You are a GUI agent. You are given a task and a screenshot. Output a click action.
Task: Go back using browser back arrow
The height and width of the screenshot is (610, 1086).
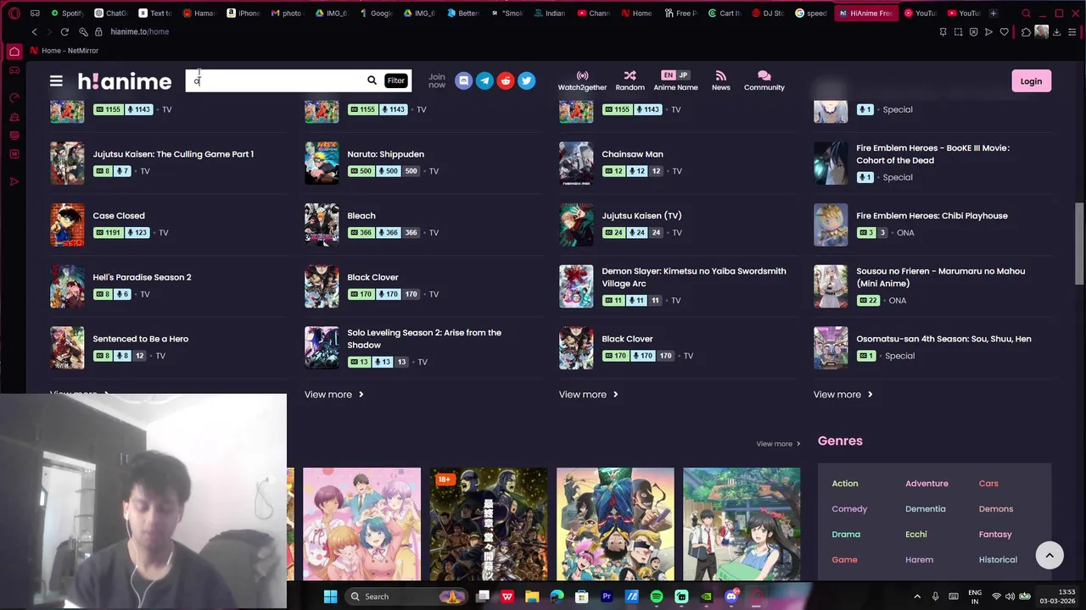click(x=34, y=31)
